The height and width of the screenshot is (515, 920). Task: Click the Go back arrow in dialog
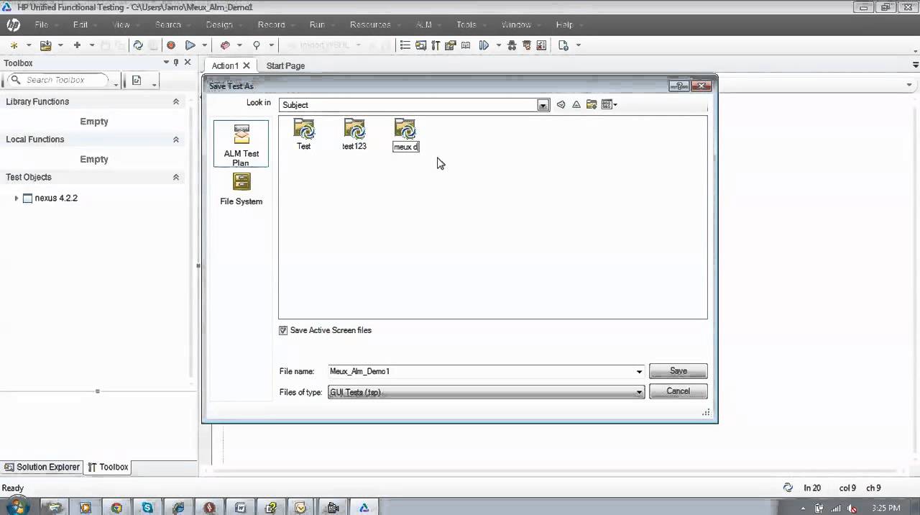point(561,104)
